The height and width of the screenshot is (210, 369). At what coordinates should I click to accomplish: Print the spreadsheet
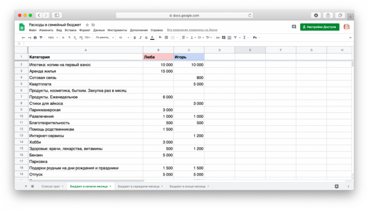35,38
